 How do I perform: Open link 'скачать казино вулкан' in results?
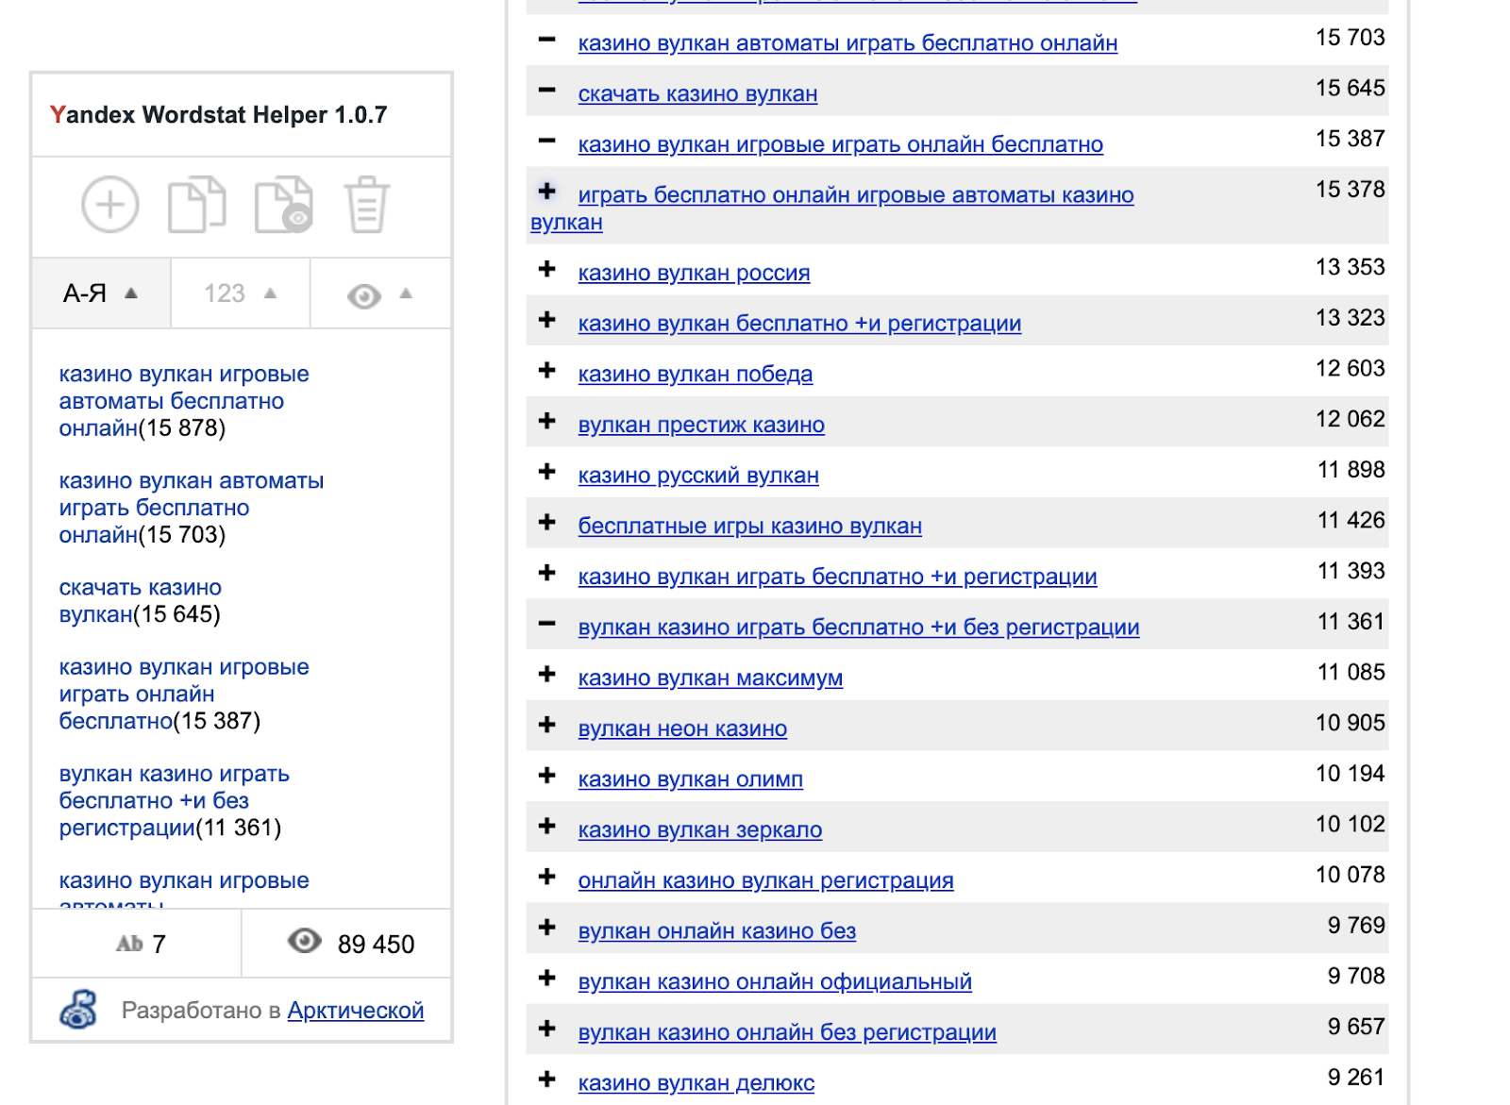tap(697, 94)
